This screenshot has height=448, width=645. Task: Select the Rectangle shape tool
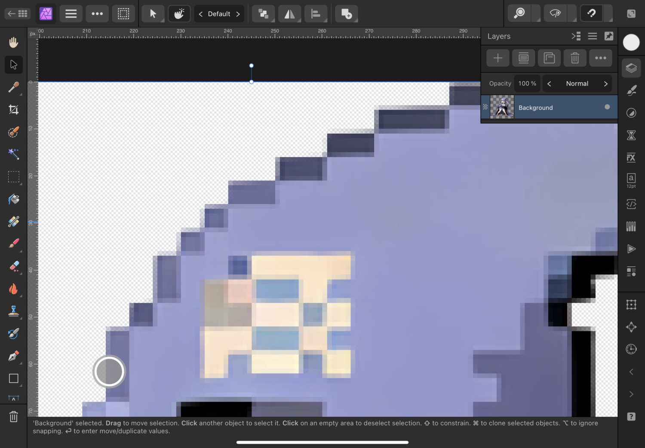(14, 378)
